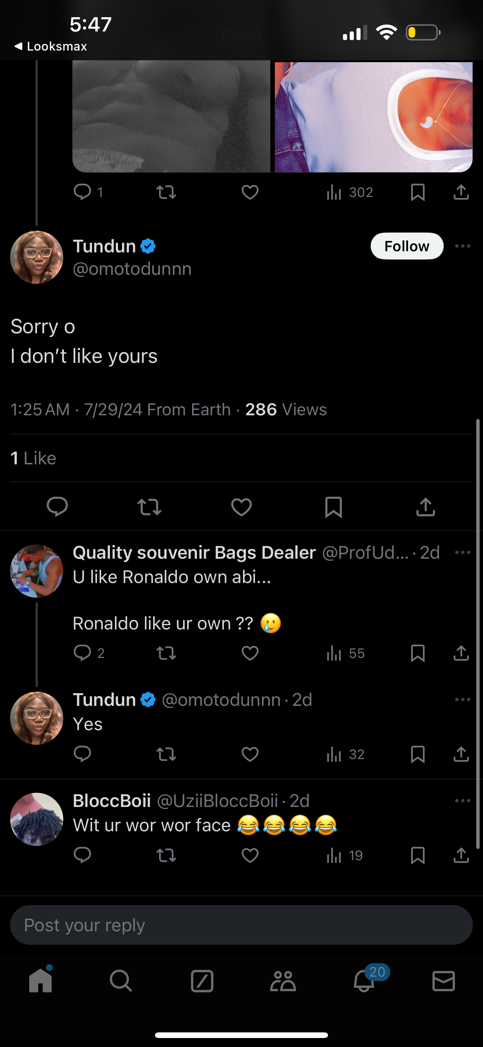This screenshot has height=1047, width=483.
Task: Return to Looksmax app
Action: 51,46
